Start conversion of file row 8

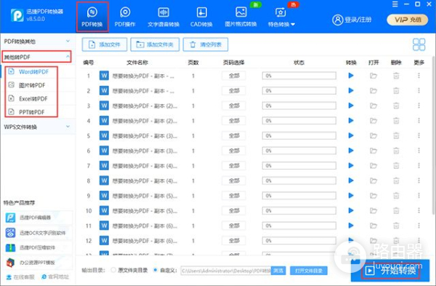351,180
